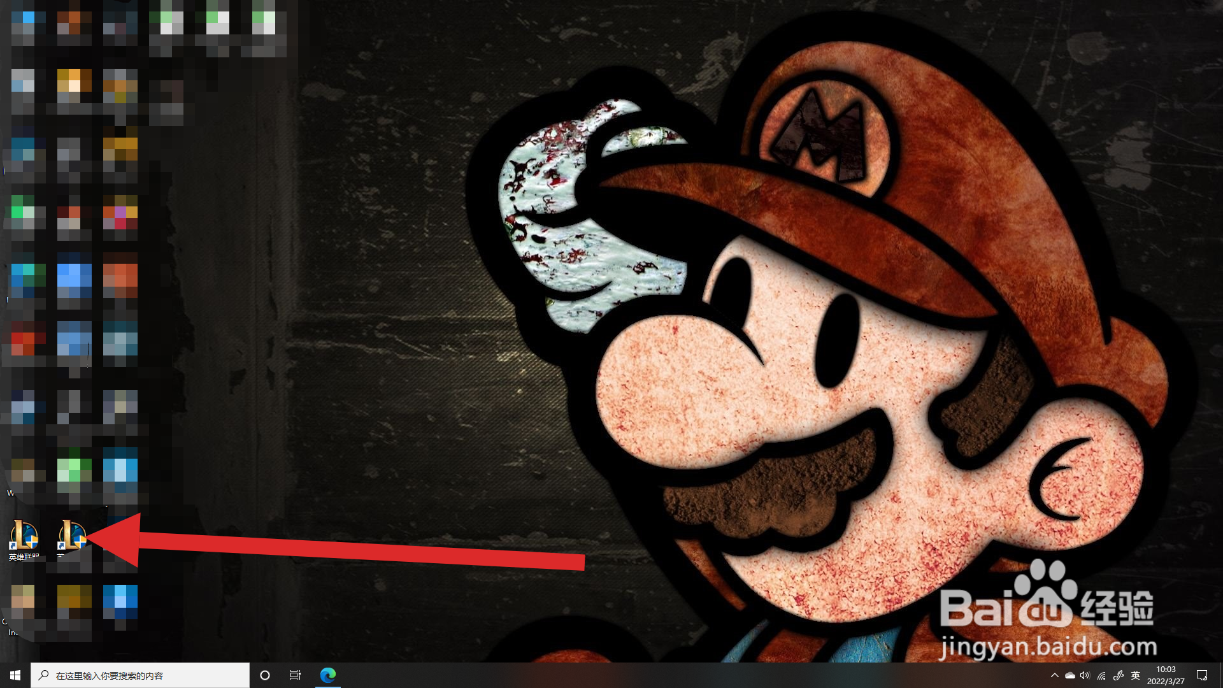1223x688 pixels.
Task: Open the OneDrive cloud tray icon
Action: tap(1070, 675)
